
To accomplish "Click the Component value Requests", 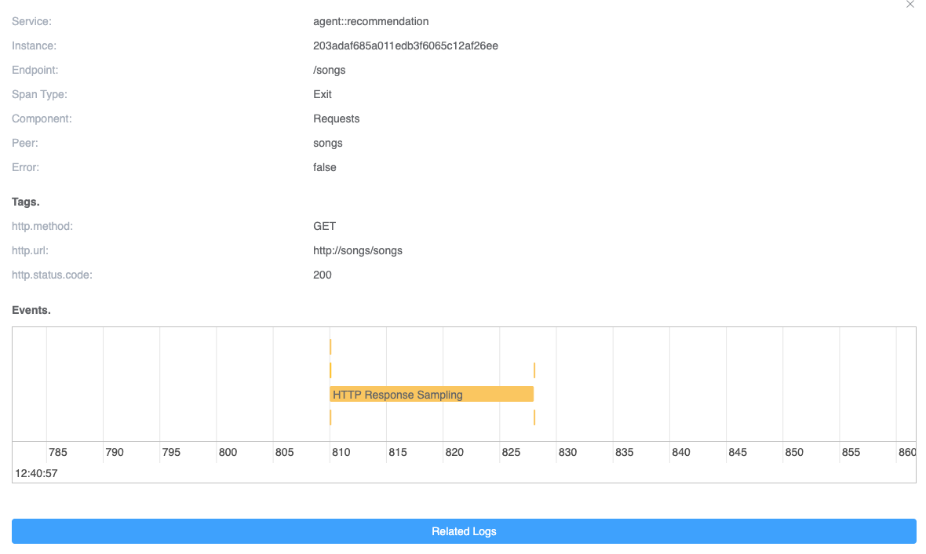I will [x=336, y=118].
